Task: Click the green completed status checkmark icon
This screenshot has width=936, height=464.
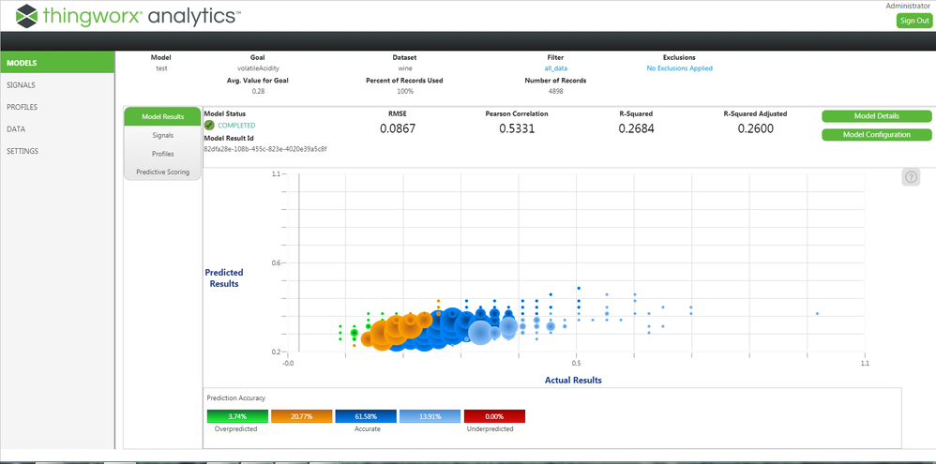Action: [x=209, y=125]
